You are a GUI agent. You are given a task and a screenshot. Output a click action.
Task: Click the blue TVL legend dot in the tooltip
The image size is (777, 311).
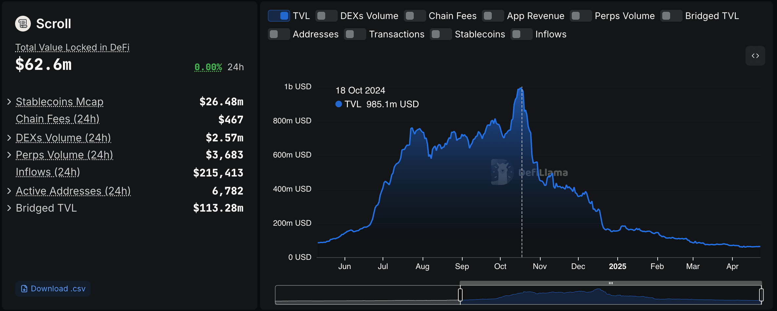(x=339, y=104)
